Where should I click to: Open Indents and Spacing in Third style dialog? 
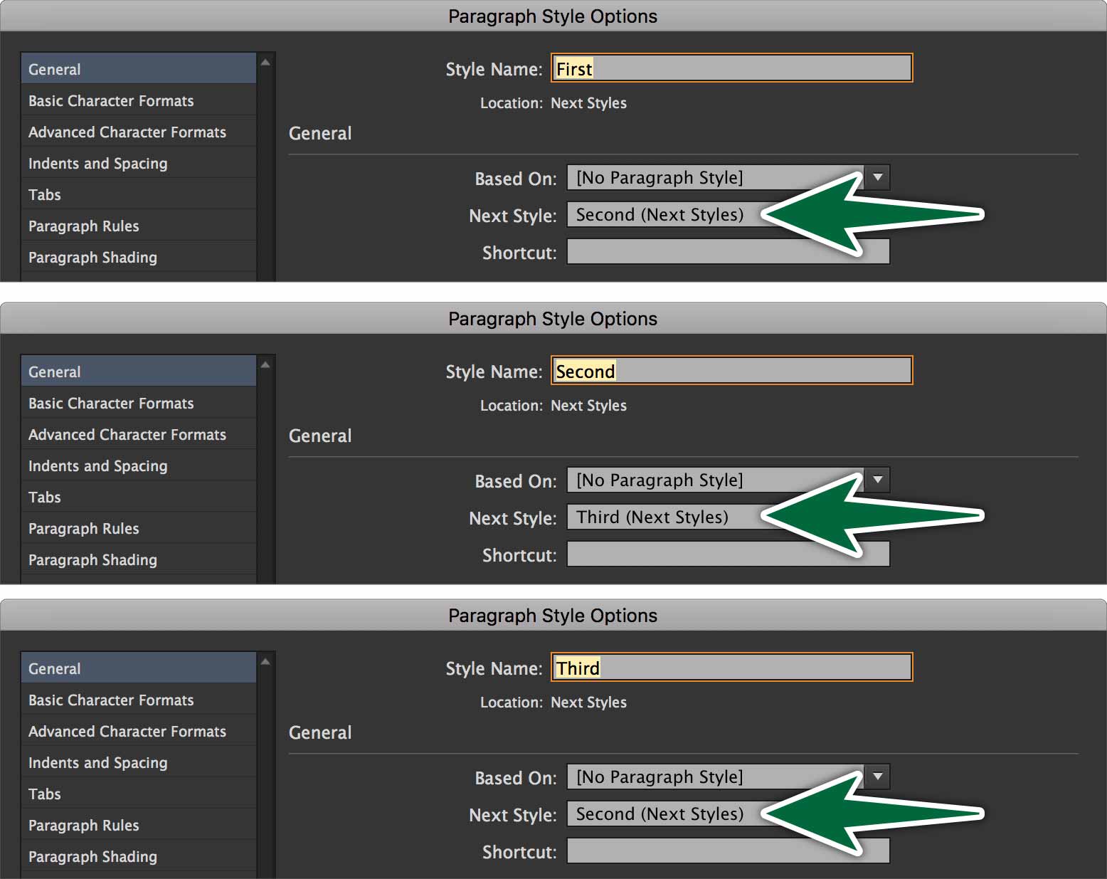(139, 763)
